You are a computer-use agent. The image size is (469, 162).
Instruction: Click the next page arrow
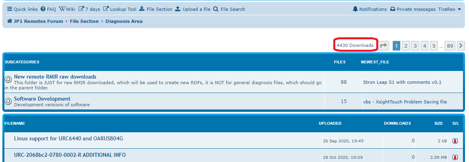click(461, 46)
